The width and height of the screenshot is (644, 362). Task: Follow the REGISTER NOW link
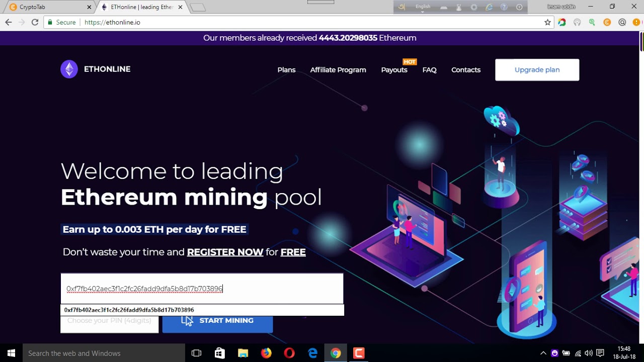225,252
